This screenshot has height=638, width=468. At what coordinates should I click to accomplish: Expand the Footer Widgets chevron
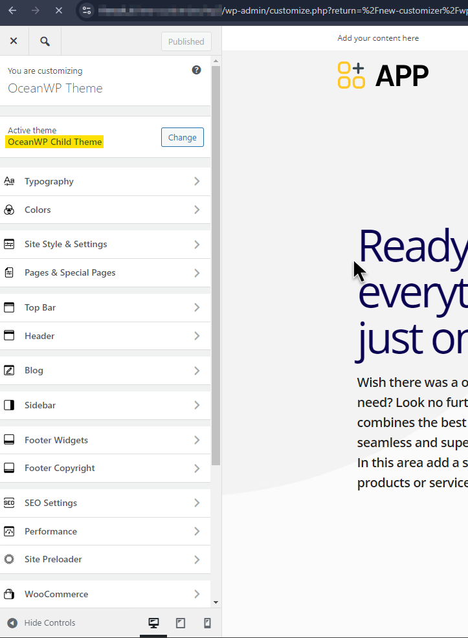(x=197, y=440)
